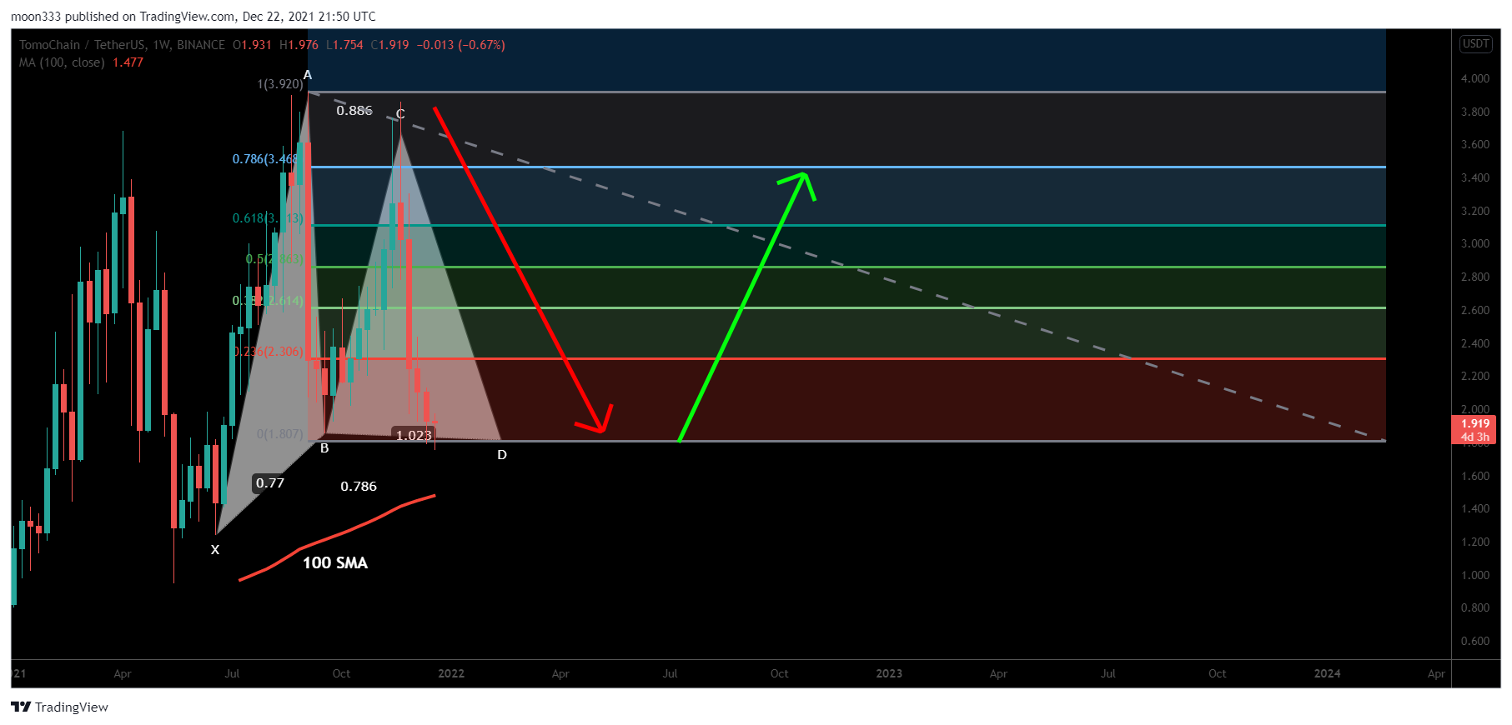Click the 0.77 ratio label on XB leg
The width and height of the screenshot is (1512, 725).
tap(270, 483)
